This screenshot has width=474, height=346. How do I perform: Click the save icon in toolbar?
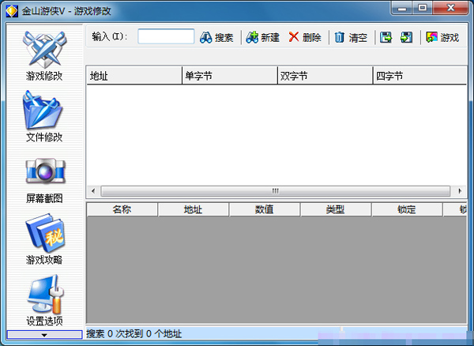pyautogui.click(x=386, y=37)
